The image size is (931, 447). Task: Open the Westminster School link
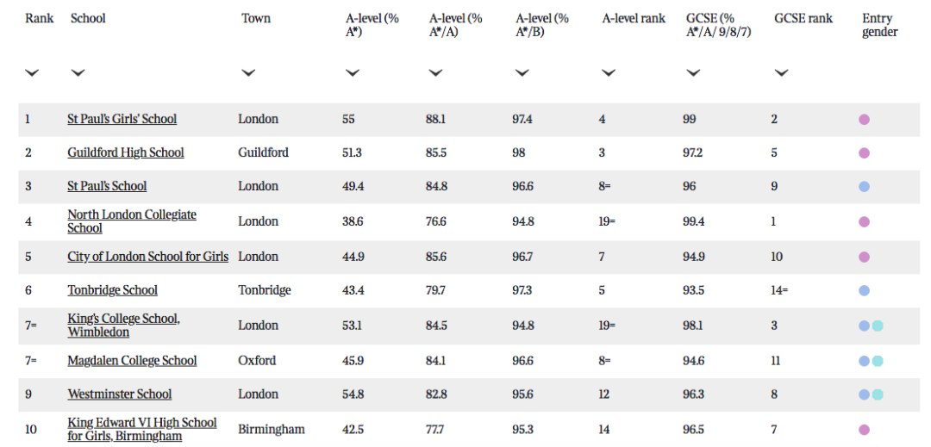pyautogui.click(x=120, y=394)
